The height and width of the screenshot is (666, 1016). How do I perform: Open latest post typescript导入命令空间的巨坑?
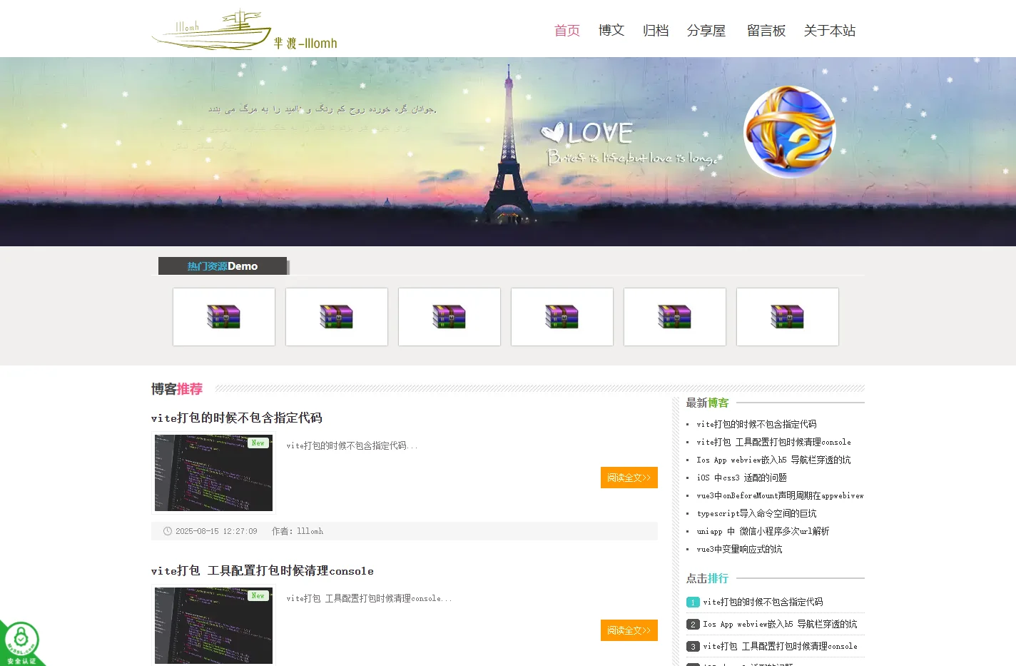(756, 513)
